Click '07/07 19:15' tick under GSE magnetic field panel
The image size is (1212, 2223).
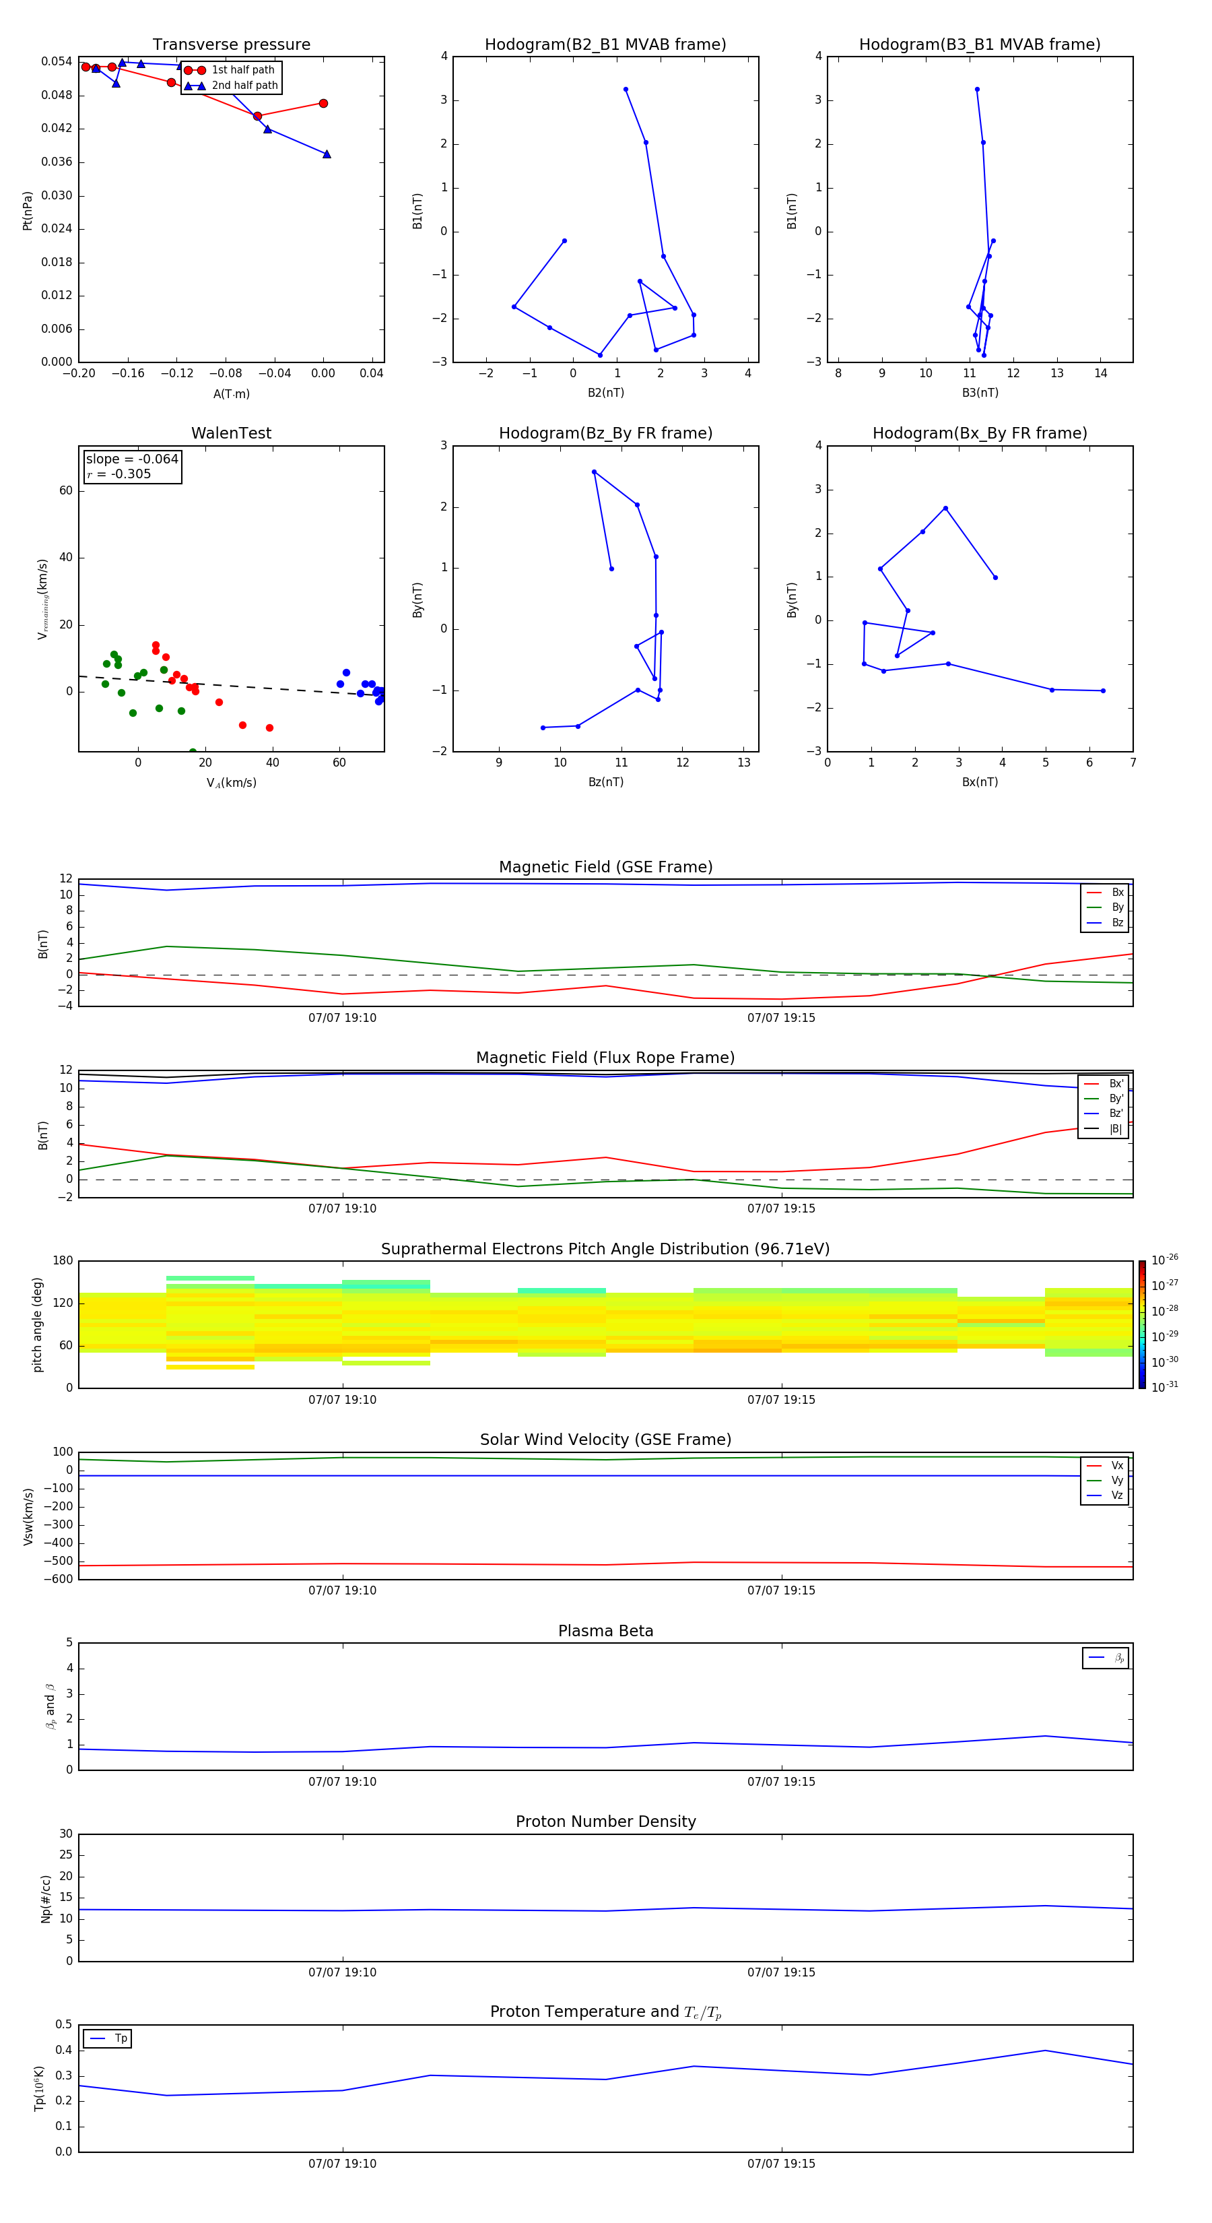782,1019
